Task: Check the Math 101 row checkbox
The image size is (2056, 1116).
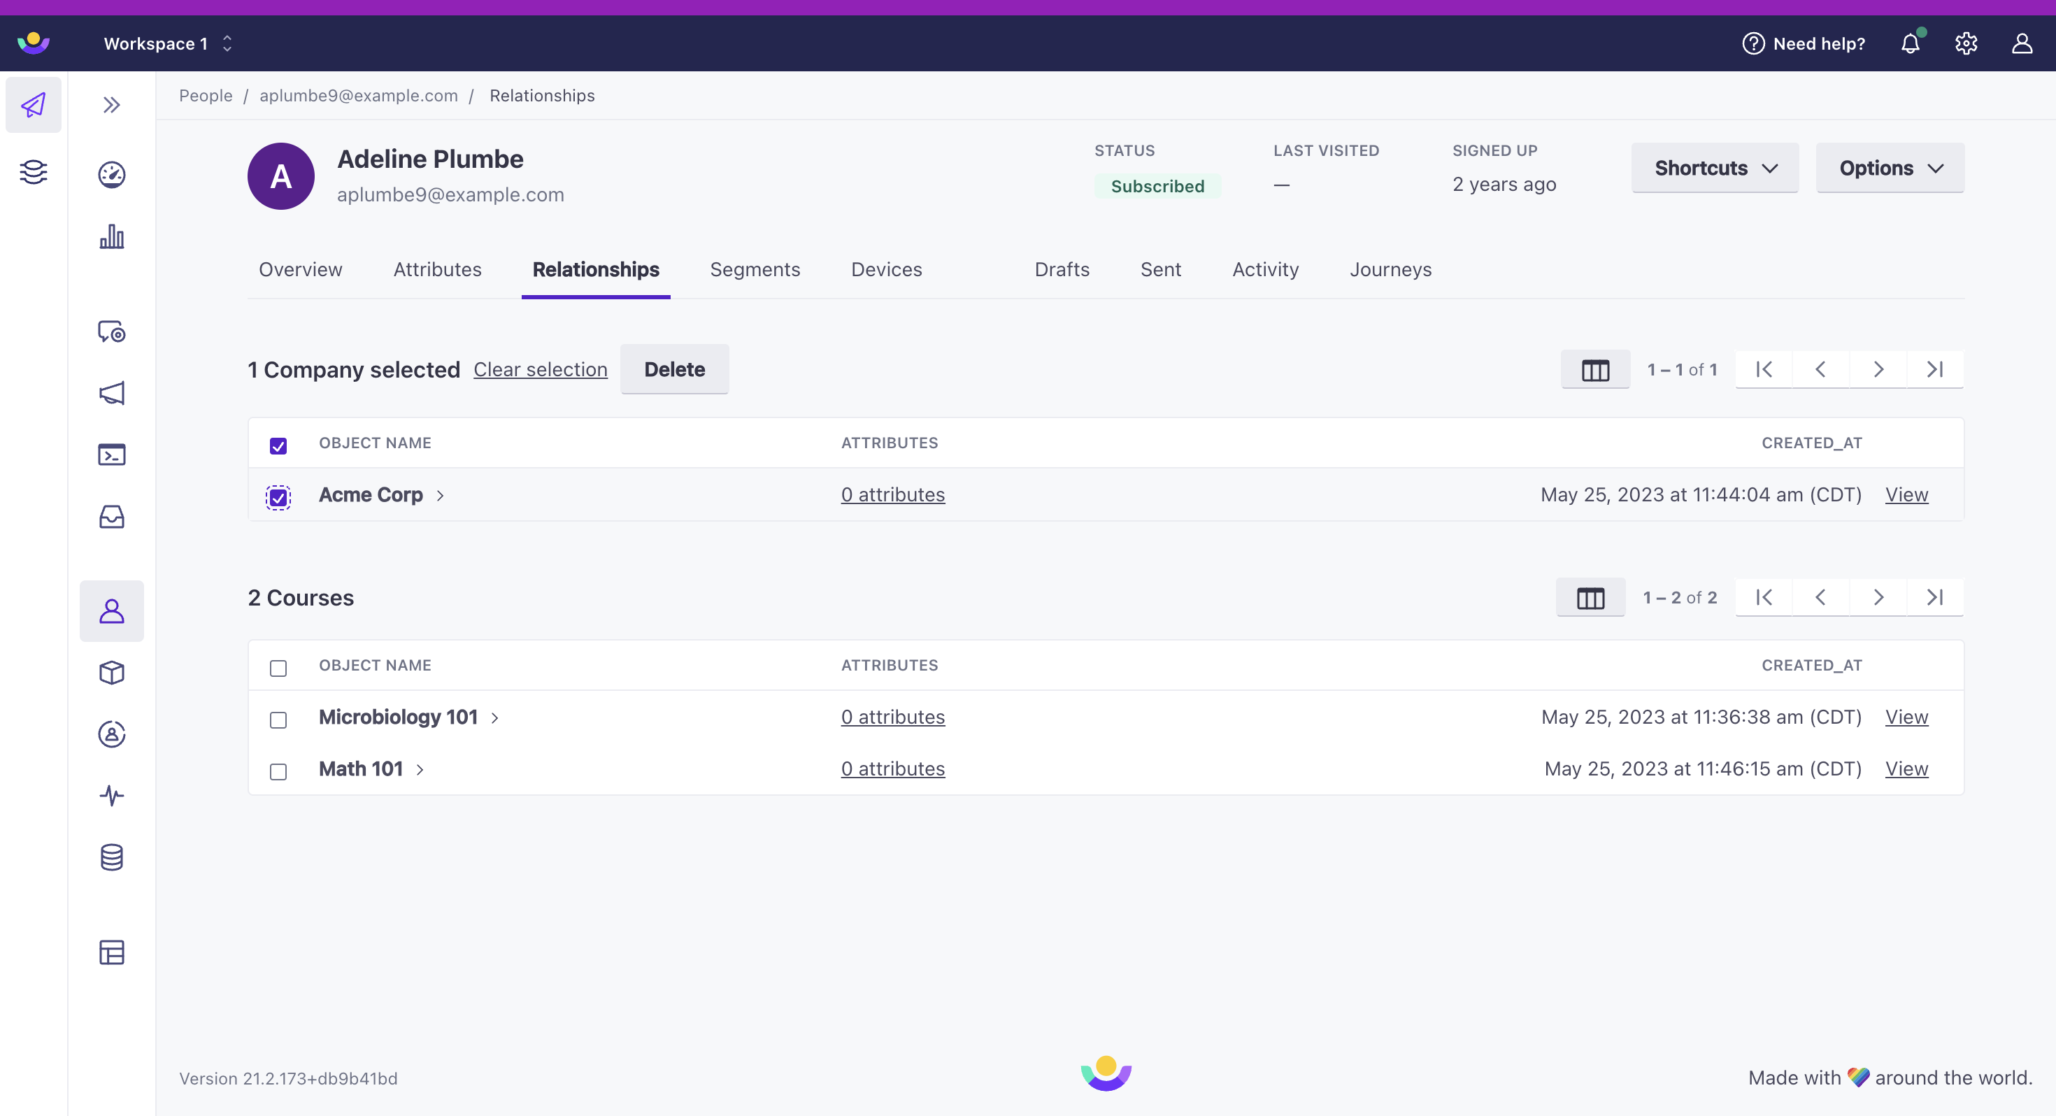Action: point(278,771)
